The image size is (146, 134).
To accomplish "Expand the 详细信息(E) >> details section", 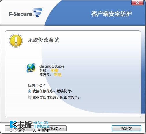I will tap(52, 128).
